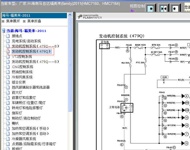Click the page icon beside 组合仪表
This screenshot has height=150, width=190.
click(8, 82)
